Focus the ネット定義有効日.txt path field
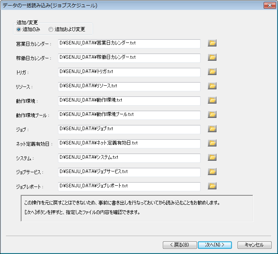278x254 pixels. [129, 144]
